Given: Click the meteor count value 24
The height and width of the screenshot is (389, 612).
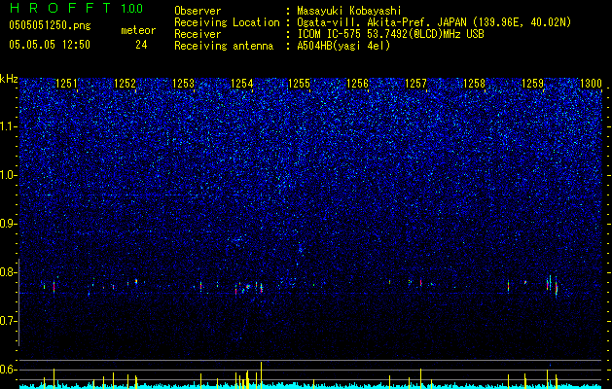Looking at the screenshot, I should (x=141, y=45).
